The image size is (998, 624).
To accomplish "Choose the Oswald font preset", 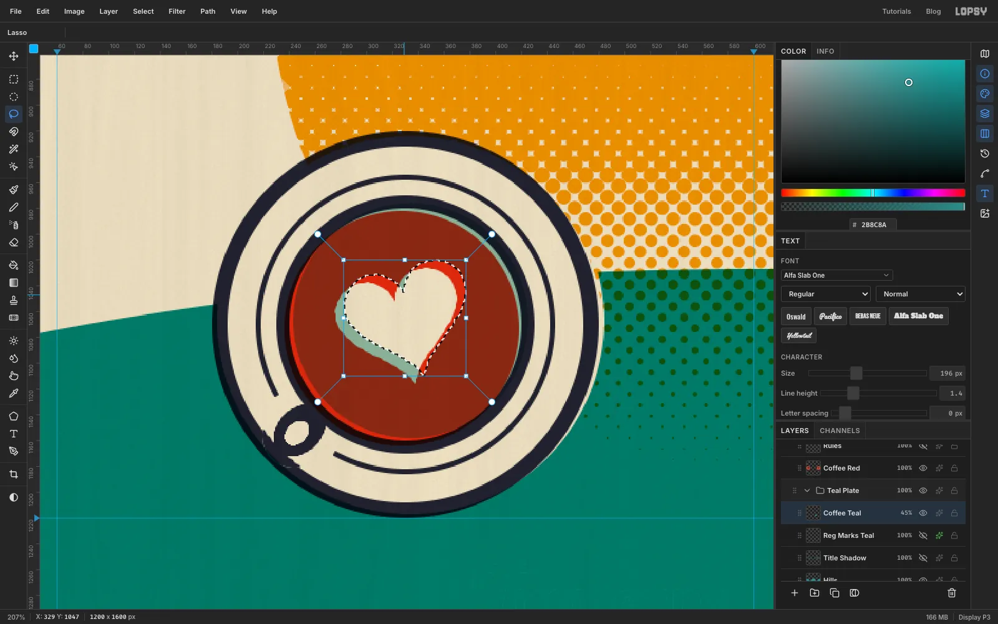I will pyautogui.click(x=796, y=316).
